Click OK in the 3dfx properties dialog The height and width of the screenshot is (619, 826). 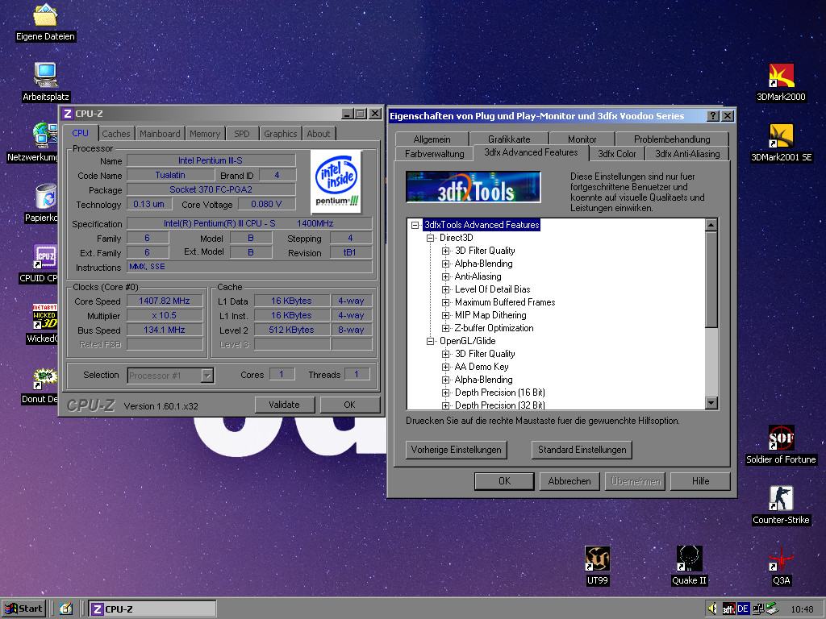coord(505,481)
